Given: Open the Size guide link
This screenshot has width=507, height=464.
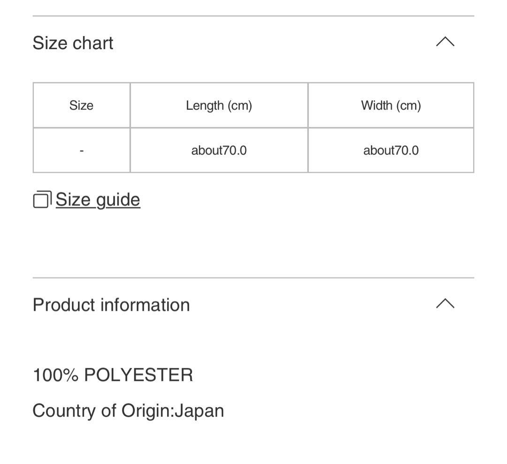Looking at the screenshot, I should tap(98, 200).
